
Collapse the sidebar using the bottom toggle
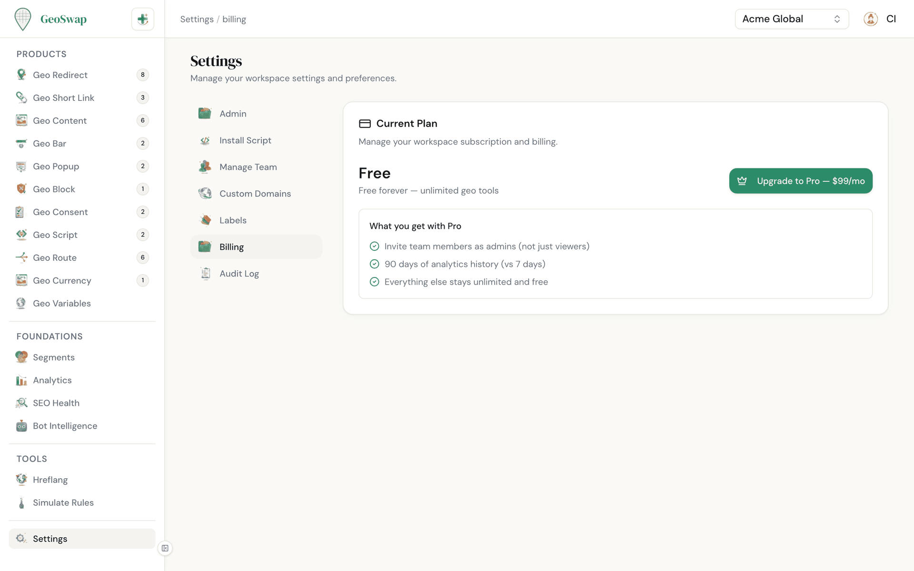pos(165,548)
